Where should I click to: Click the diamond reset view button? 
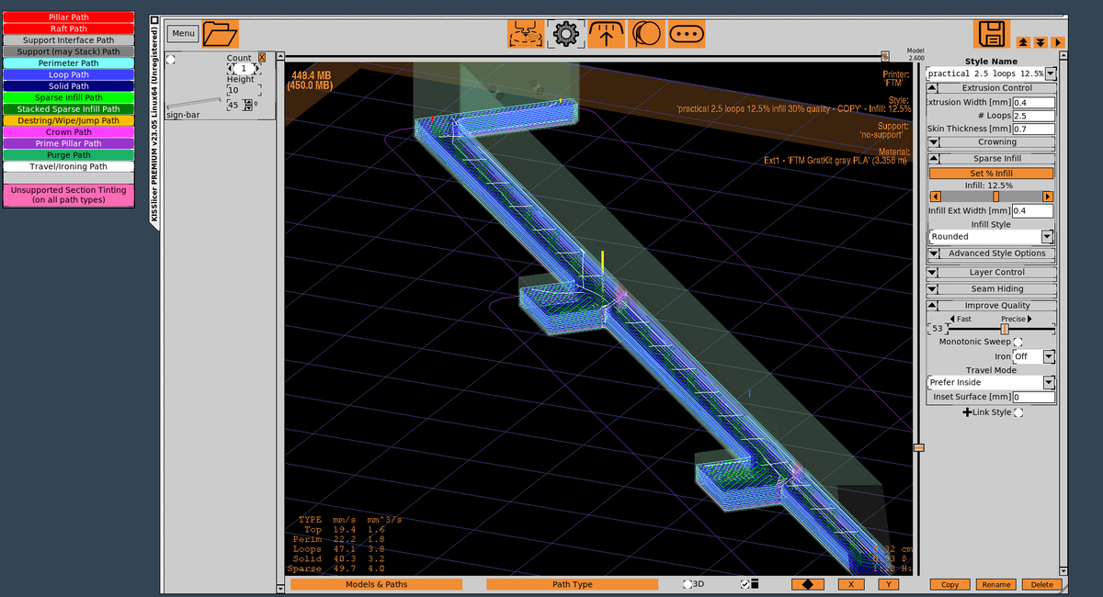point(807,584)
